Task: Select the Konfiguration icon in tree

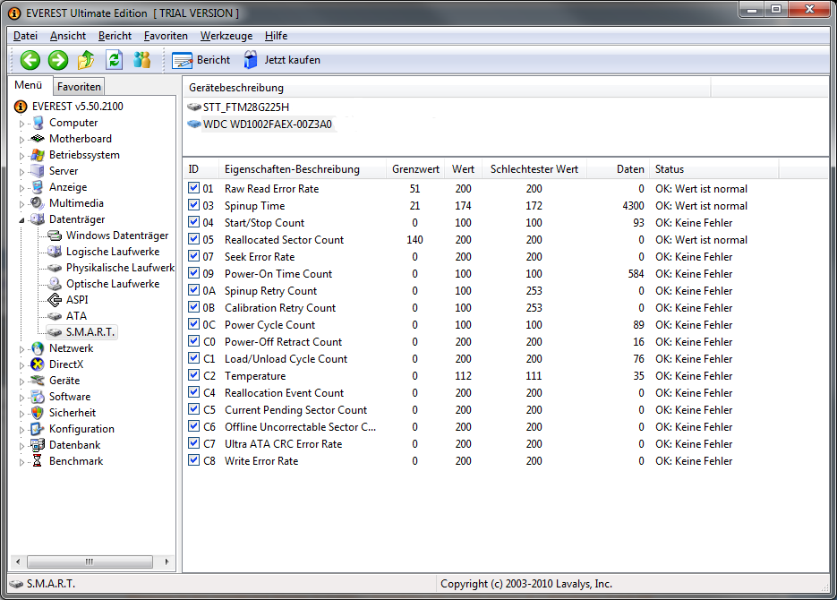Action: (x=38, y=429)
